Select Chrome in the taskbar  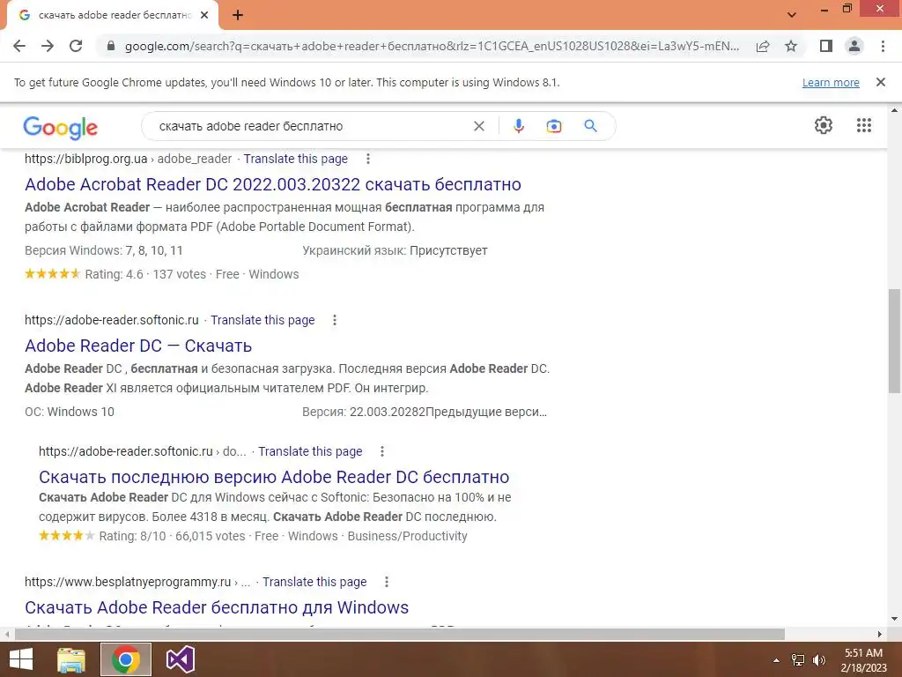click(125, 659)
